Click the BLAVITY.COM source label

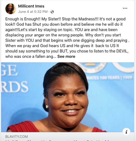pos(17,137)
